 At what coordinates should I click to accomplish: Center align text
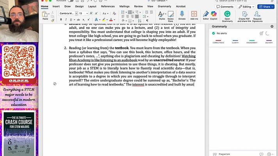(x=127, y=16)
